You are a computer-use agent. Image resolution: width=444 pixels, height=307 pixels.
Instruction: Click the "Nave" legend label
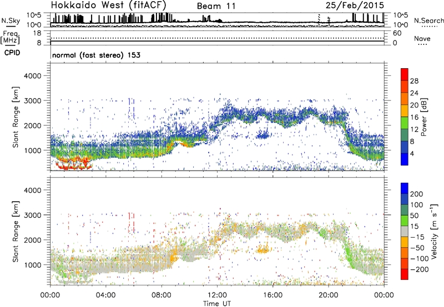coord(422,38)
